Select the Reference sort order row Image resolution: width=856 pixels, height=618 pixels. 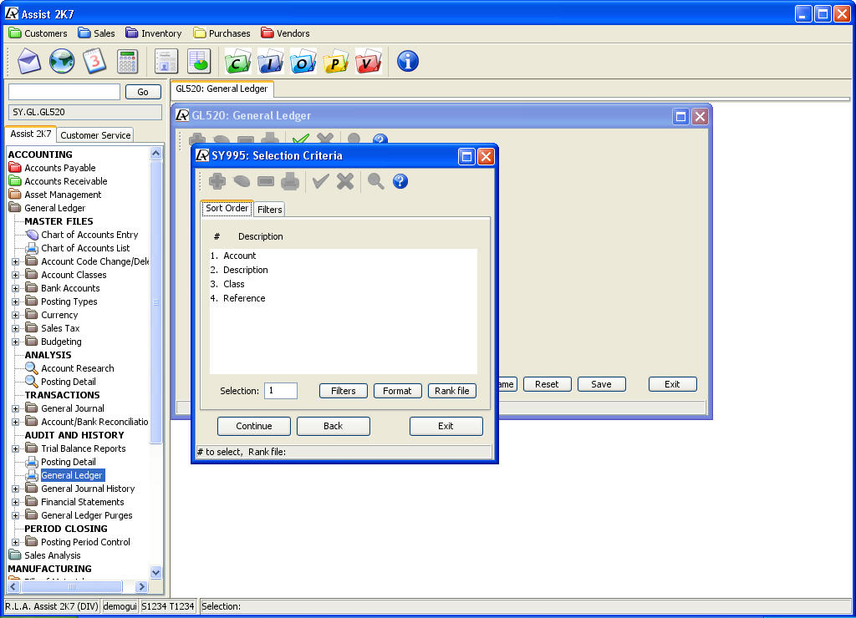(344, 298)
